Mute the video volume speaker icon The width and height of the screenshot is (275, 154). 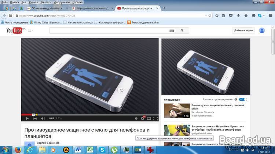(43, 118)
